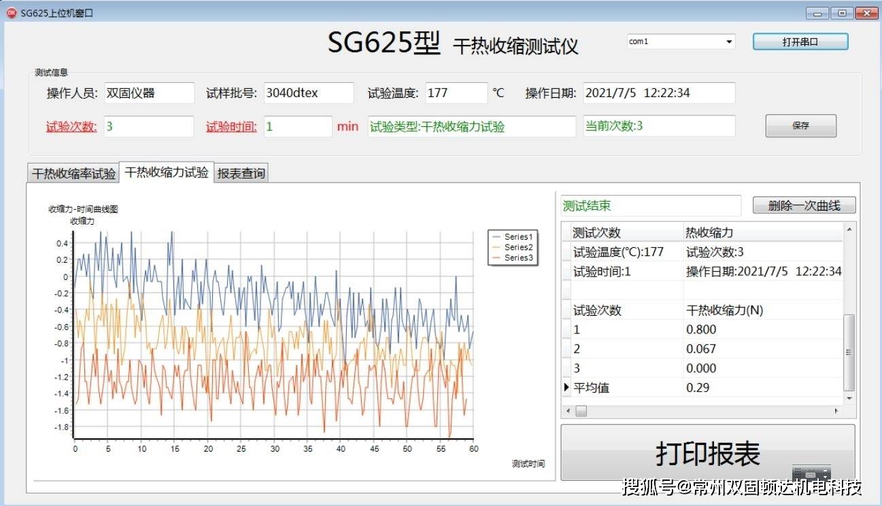This screenshot has width=882, height=506.
Task: Select the average value 0.29 cell
Action: pyautogui.click(x=763, y=387)
